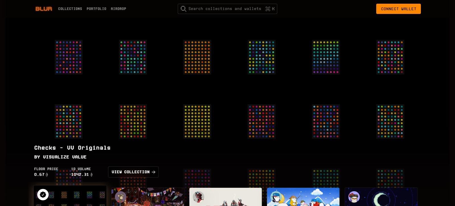The width and height of the screenshot is (455, 206).
Task: Open the View Collection button
Action: [x=133, y=172]
